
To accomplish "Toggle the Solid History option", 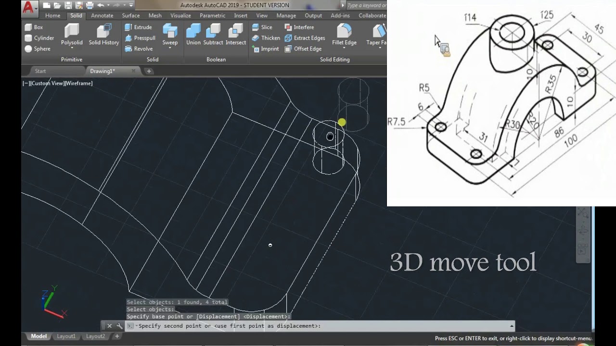I will tap(103, 34).
